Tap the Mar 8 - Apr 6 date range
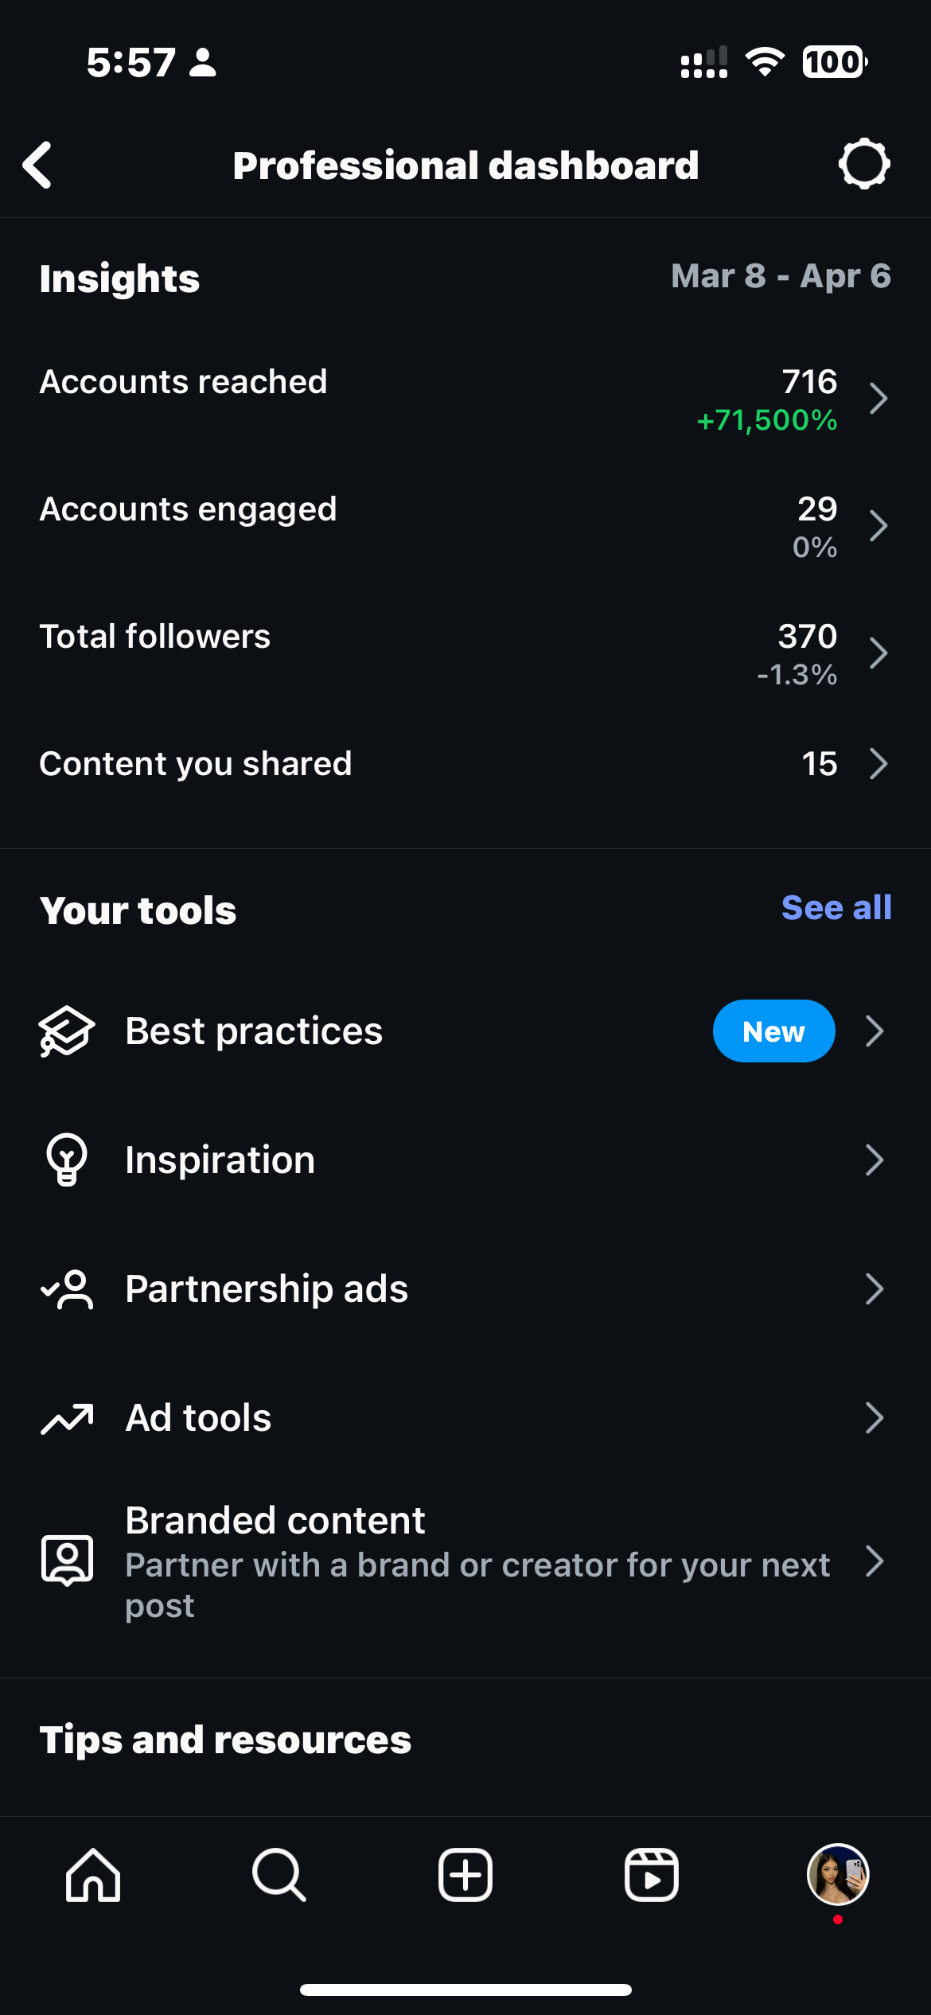 click(781, 276)
